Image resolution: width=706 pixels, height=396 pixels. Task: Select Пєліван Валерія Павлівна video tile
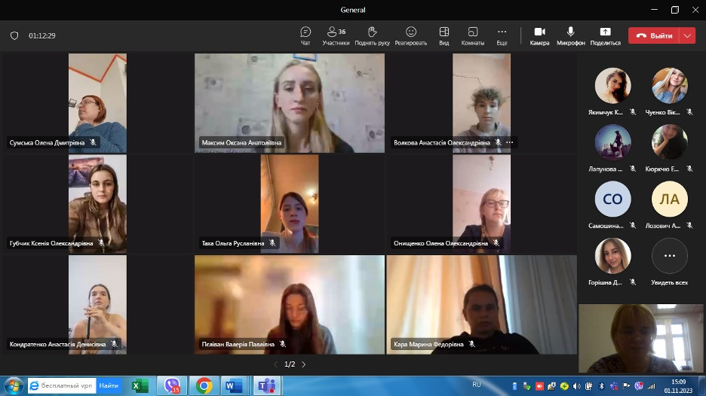pos(290,305)
